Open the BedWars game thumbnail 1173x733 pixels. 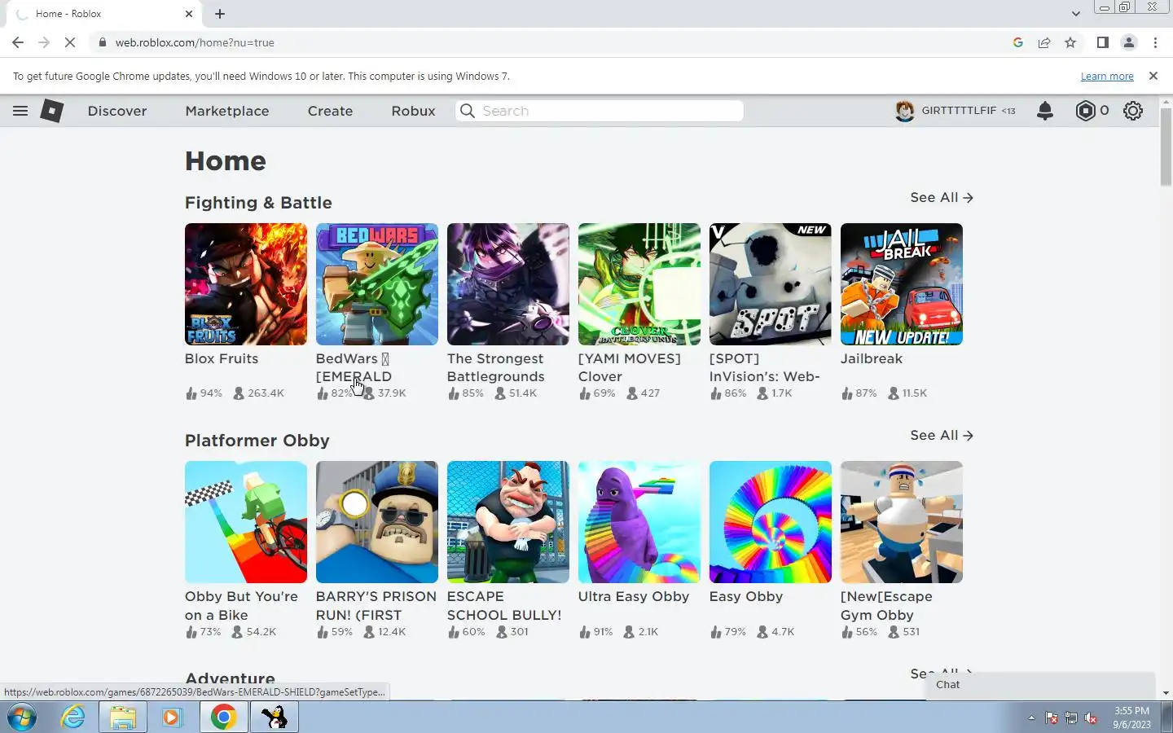[377, 284]
